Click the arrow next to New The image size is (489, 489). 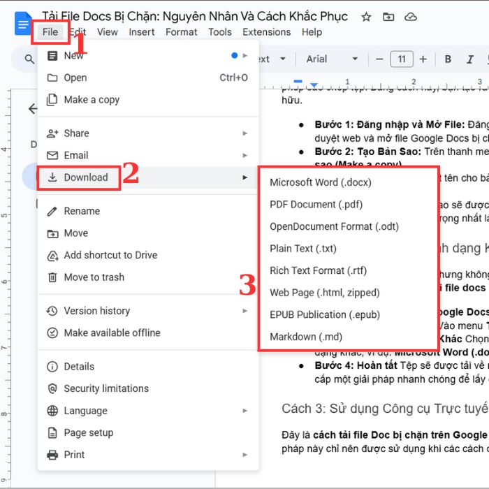click(245, 55)
